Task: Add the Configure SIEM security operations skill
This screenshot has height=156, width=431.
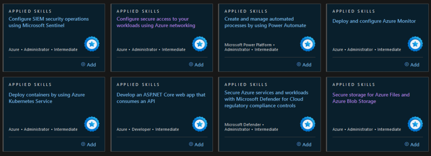Action: coord(88,65)
